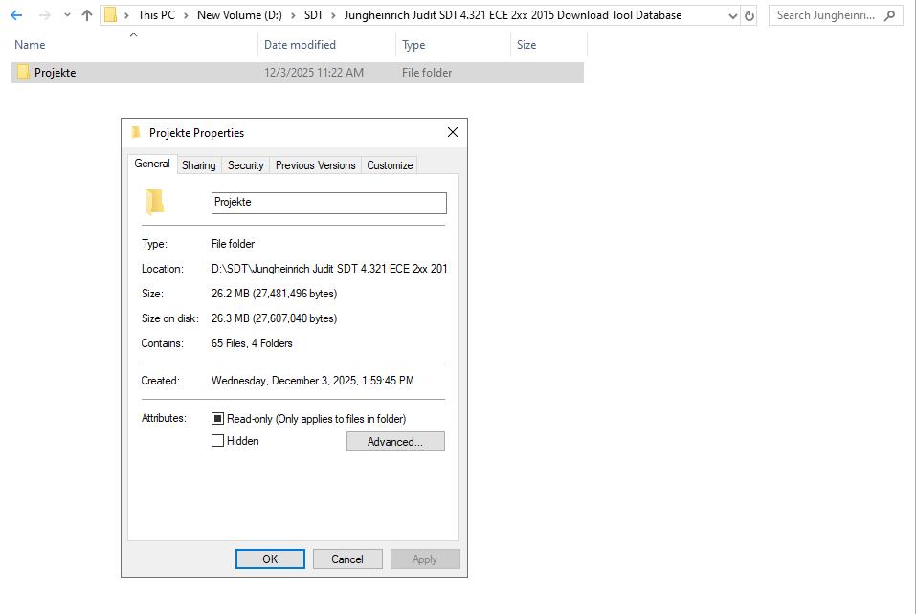The image size is (916, 614).
Task: Click the folder icon in address bar
Action: click(x=110, y=15)
